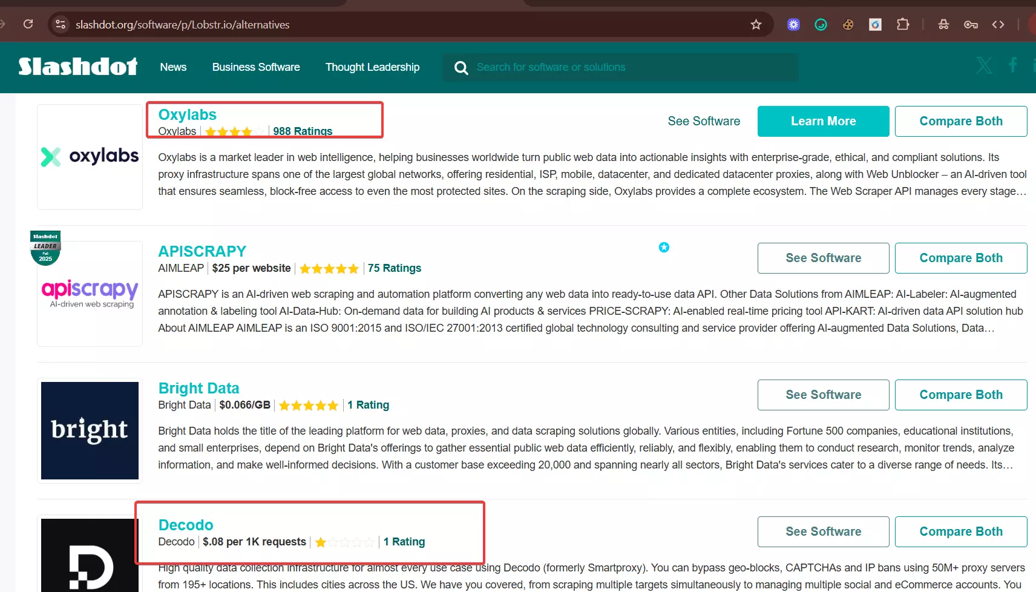Open the browser Extensions puzzle icon
1036x592 pixels.
click(x=903, y=25)
